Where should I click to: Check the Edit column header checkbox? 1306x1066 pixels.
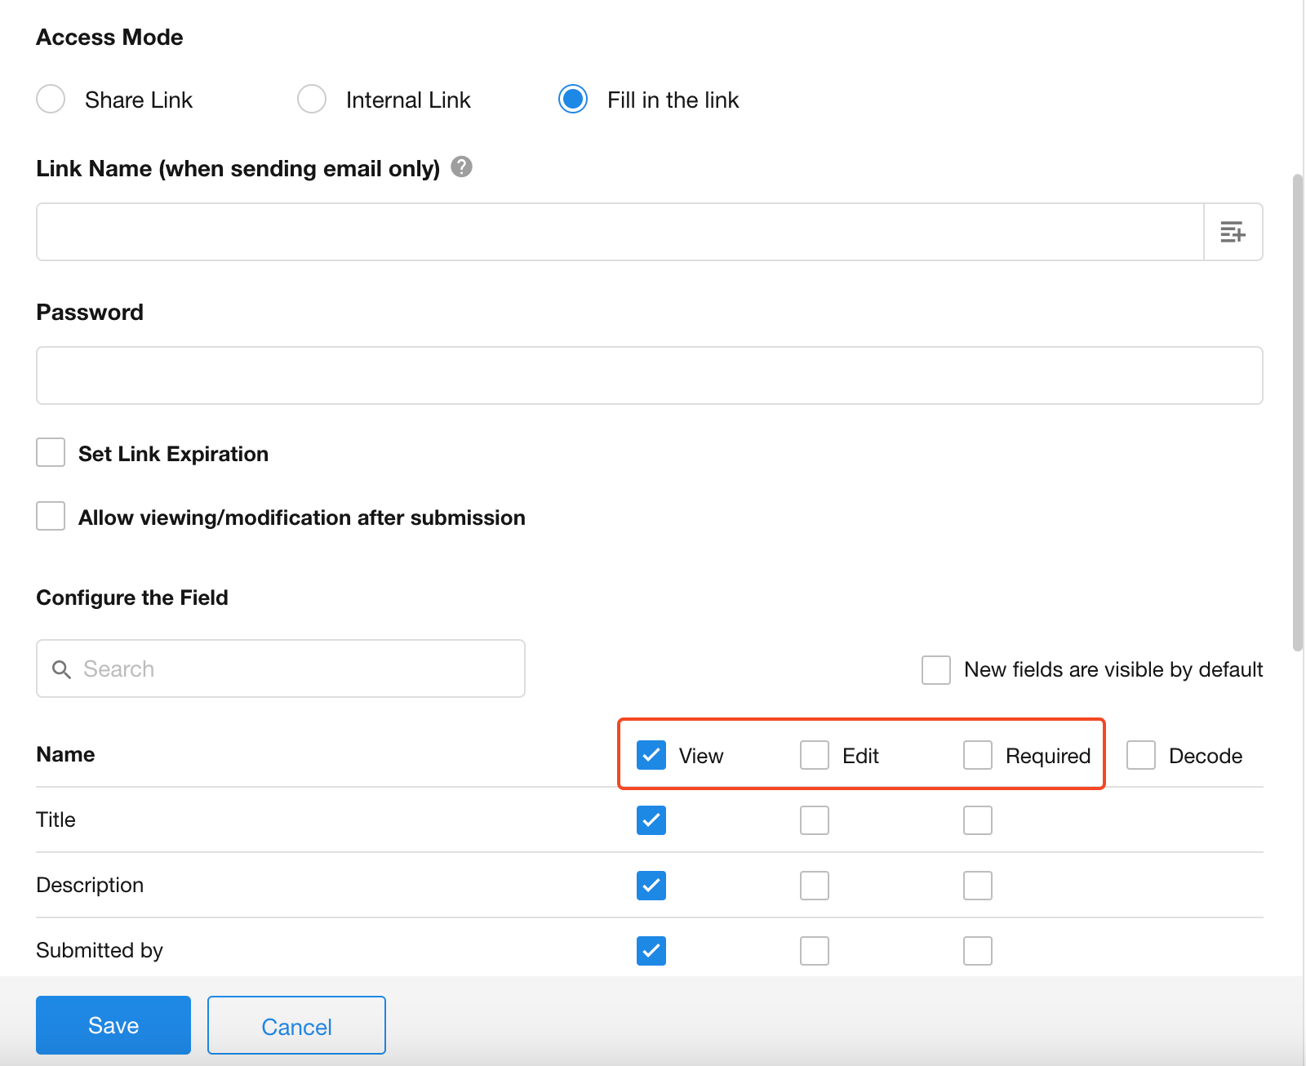pyautogui.click(x=815, y=755)
